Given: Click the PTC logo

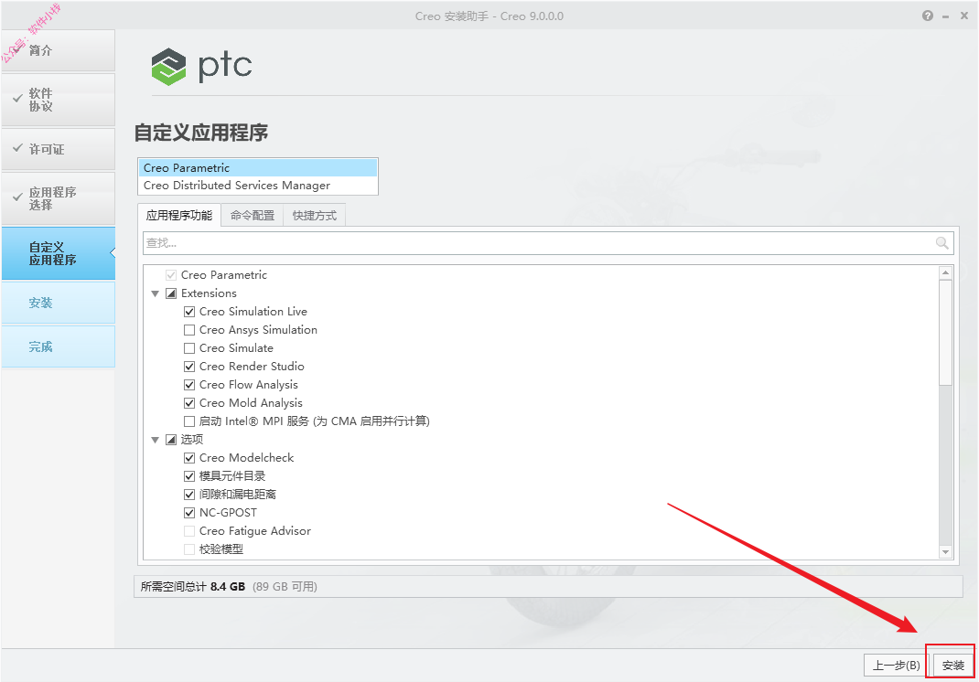Looking at the screenshot, I should (201, 66).
